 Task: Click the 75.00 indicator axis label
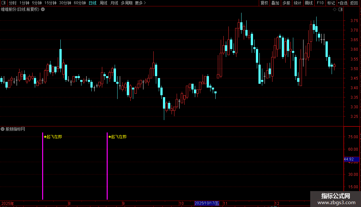tap(353, 137)
